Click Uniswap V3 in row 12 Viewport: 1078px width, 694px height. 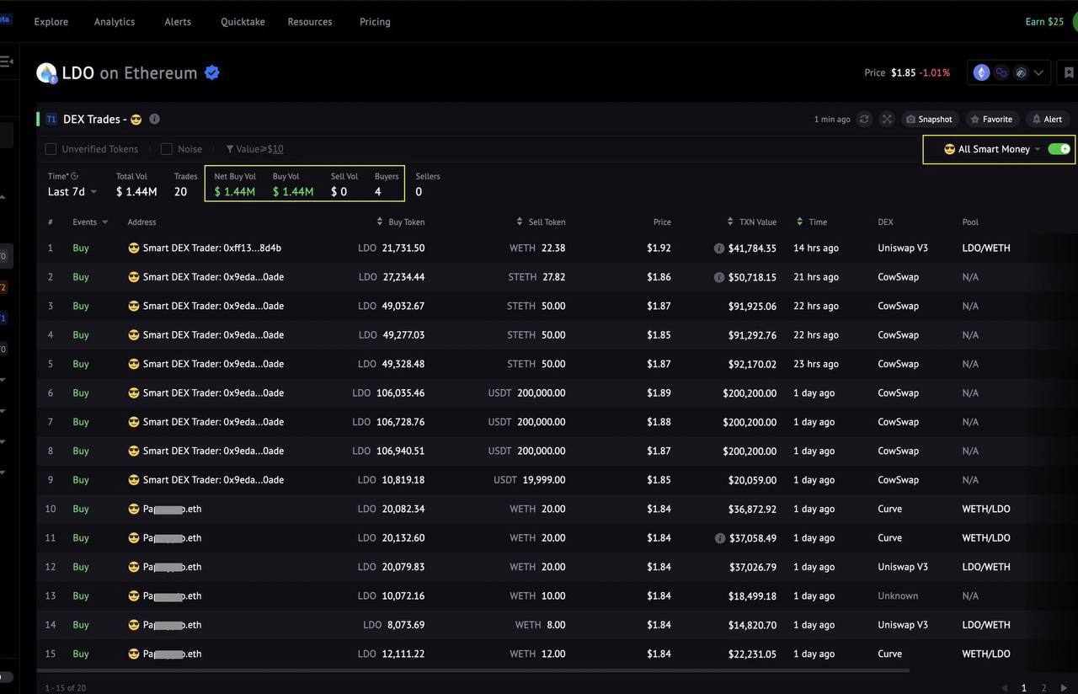(x=903, y=567)
